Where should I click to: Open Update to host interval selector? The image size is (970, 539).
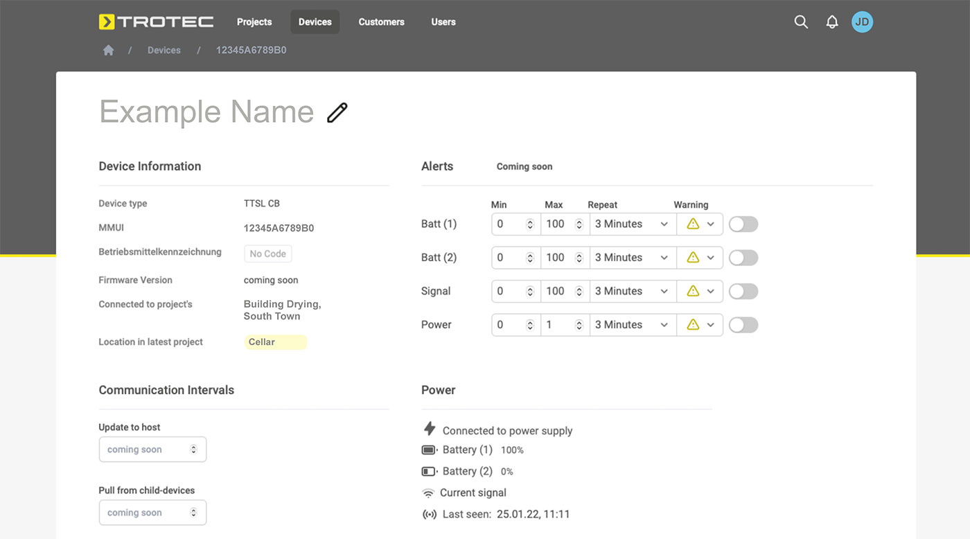(x=152, y=450)
